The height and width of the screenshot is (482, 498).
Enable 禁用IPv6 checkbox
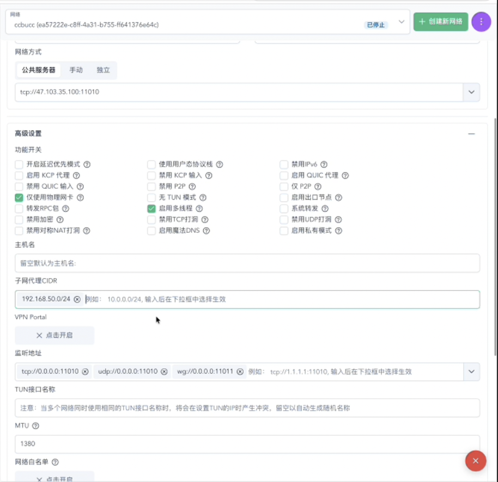(284, 164)
